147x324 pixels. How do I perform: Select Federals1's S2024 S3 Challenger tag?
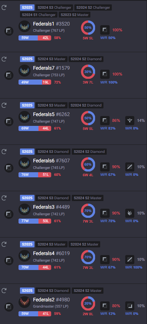[x=54, y=8]
